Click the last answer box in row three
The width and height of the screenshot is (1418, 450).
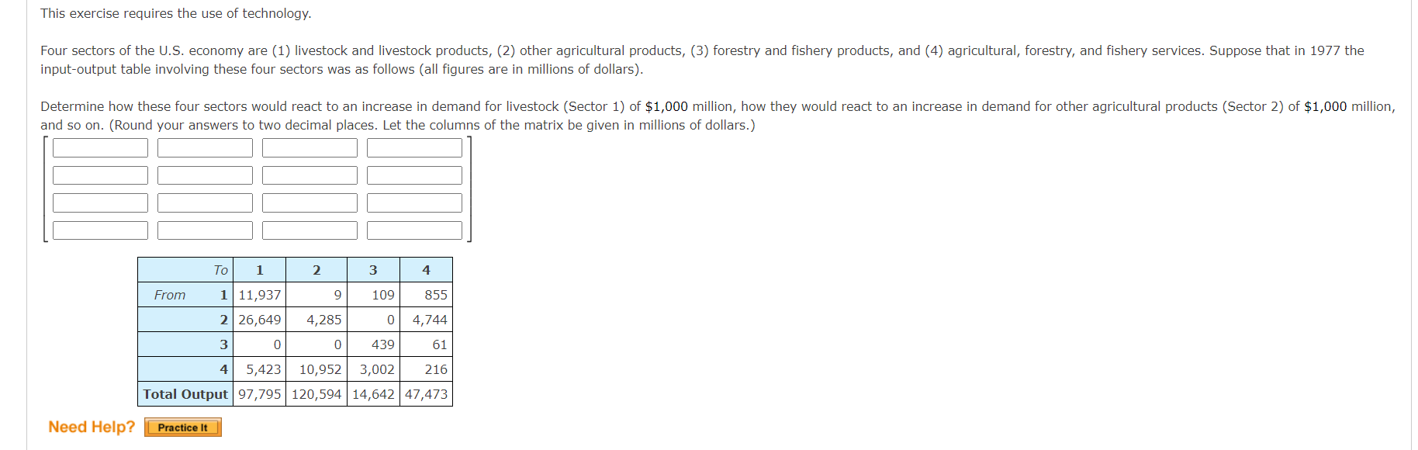click(x=413, y=202)
